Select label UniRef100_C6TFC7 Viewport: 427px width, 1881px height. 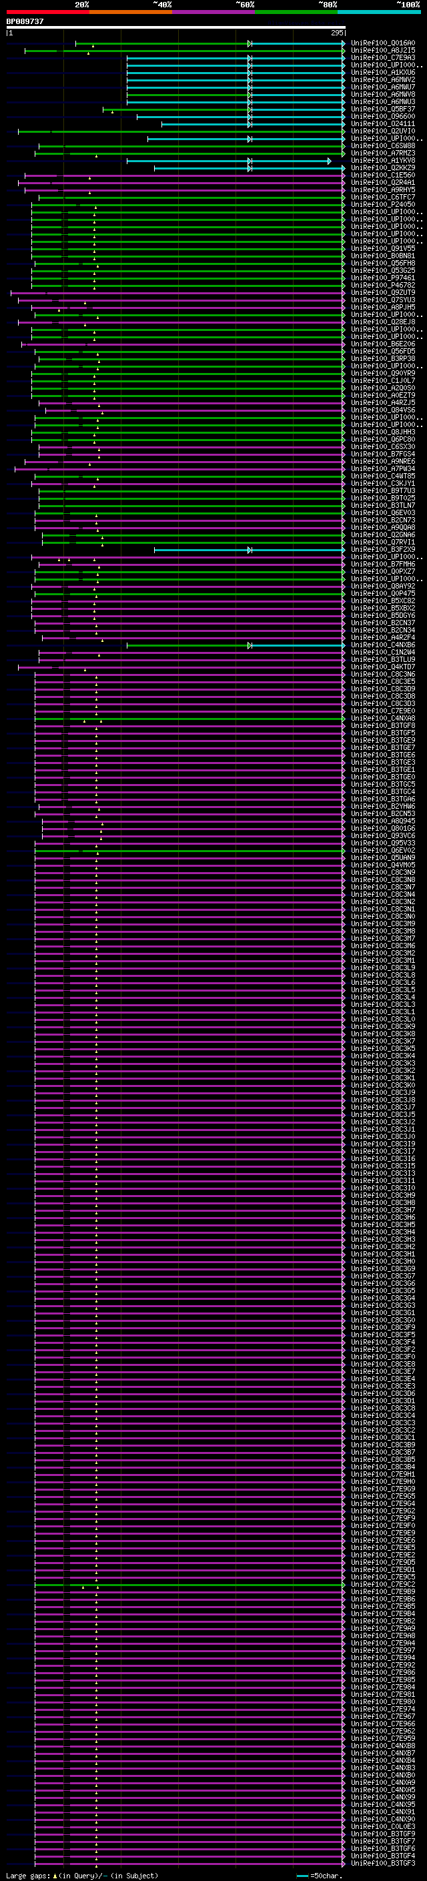383,197
